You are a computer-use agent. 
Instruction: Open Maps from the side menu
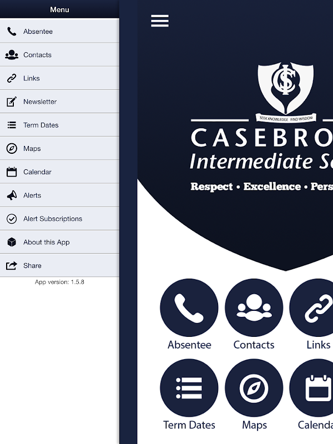59,148
